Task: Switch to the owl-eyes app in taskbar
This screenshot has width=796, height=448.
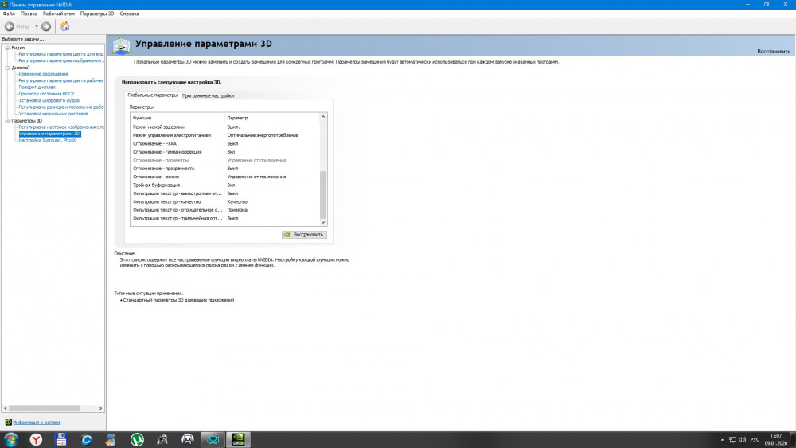Action: pyautogui.click(x=213, y=439)
